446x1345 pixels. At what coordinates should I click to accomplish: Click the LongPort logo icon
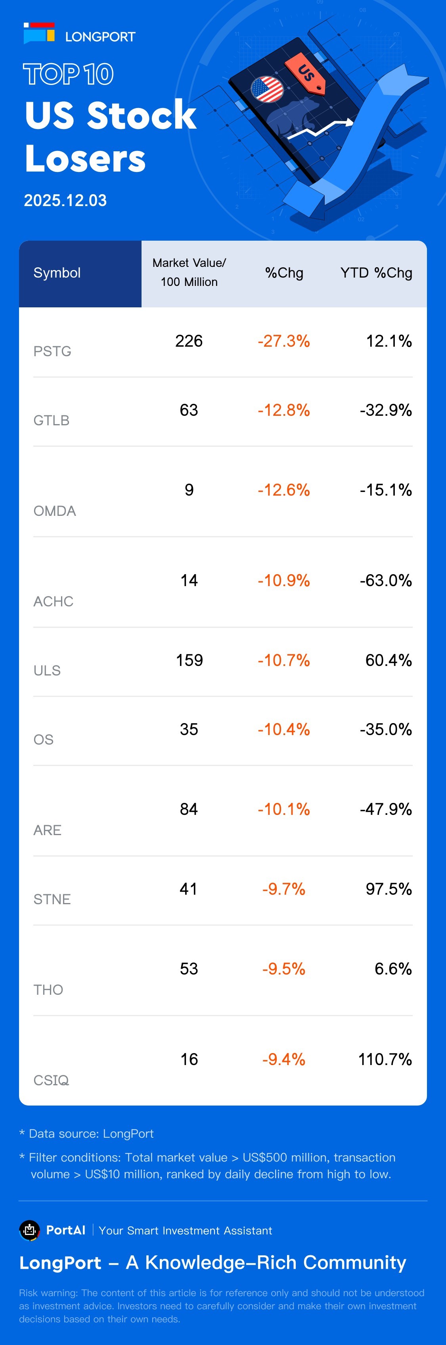(x=39, y=33)
